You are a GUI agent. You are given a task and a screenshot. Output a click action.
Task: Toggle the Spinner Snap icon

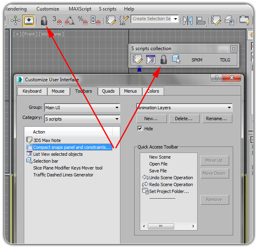(x=95, y=20)
